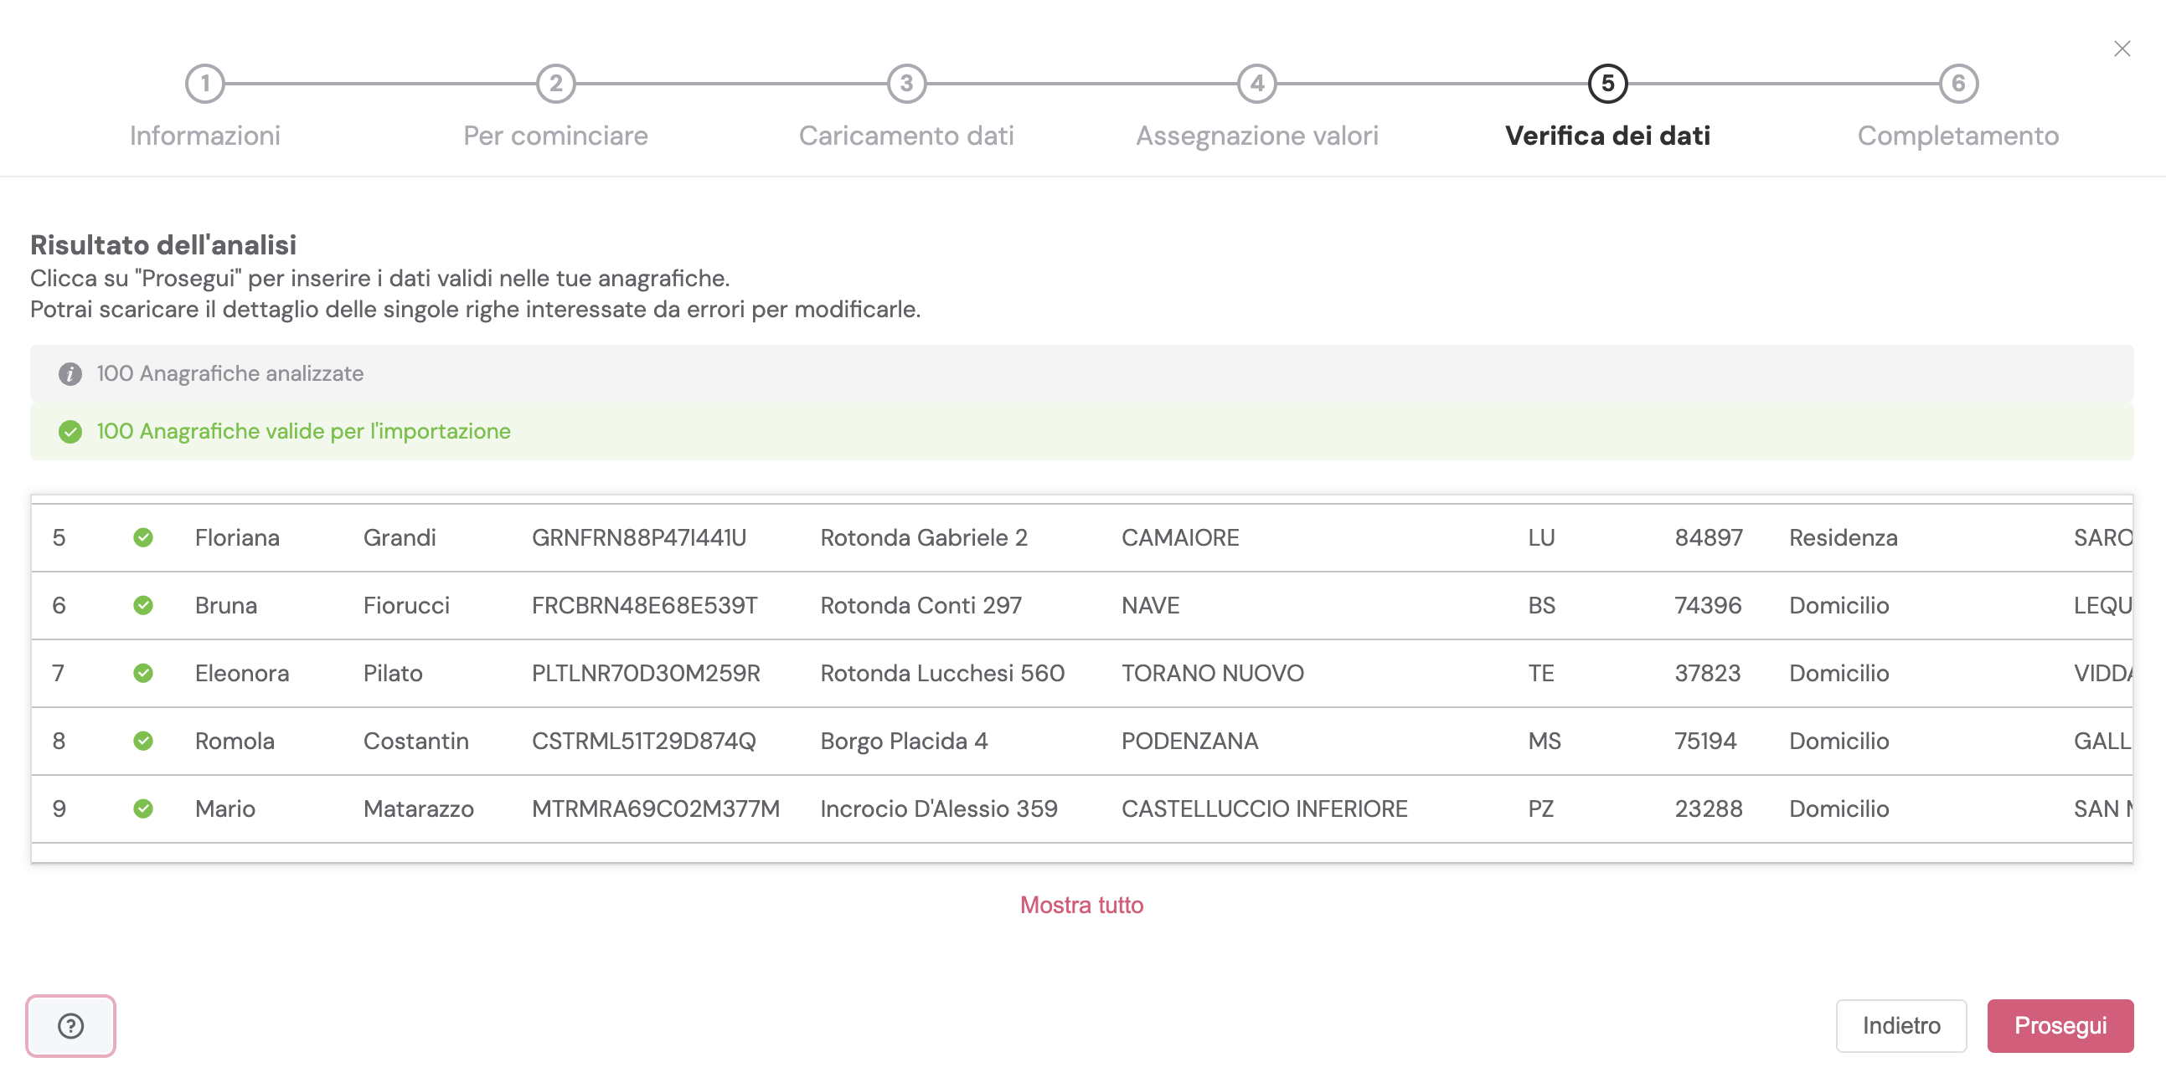The image size is (2166, 1083).
Task: Jump to step 3 Caricamento dati
Action: click(x=905, y=84)
